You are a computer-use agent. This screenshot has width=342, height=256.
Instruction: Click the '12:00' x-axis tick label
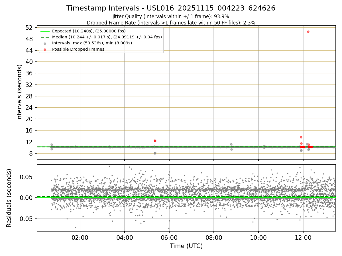click(x=303, y=237)
